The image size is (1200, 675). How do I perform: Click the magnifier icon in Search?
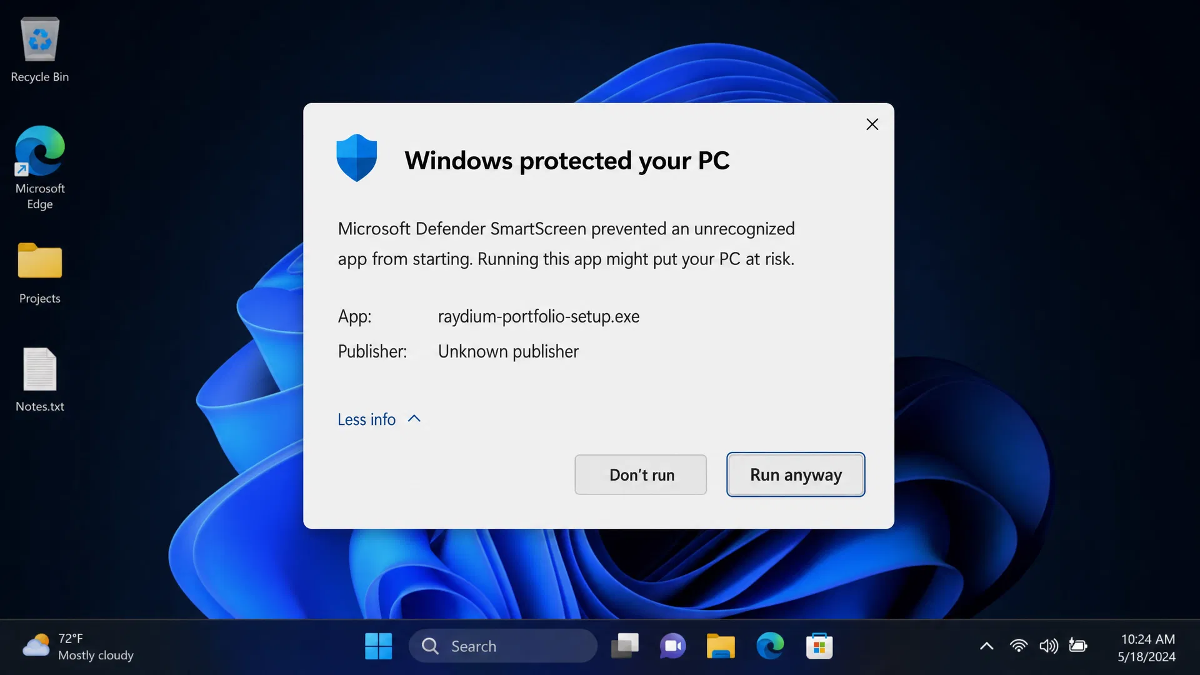(x=430, y=646)
